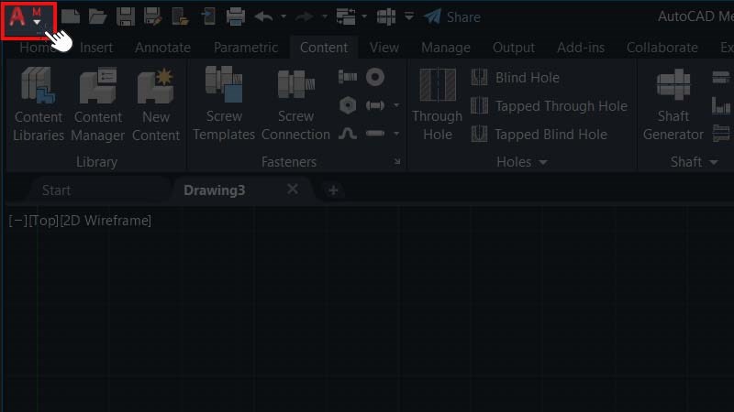Click the hex nut icon in Fasteners panel

click(348, 105)
